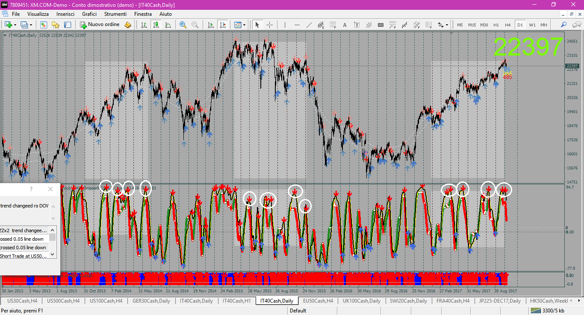Image resolution: width=584 pixels, height=315 pixels.
Task: Open the chat bubbles icon
Action: pyautogui.click(x=576, y=25)
